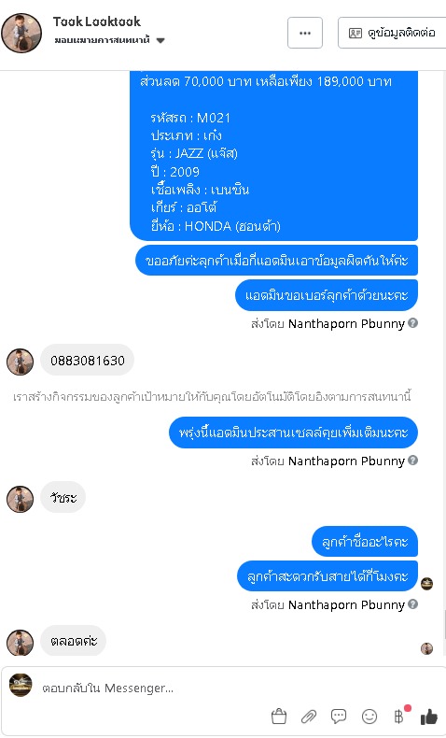Click the help icon beside top Nanthaporn Pbunny
This screenshot has width=446, height=738.
[413, 323]
